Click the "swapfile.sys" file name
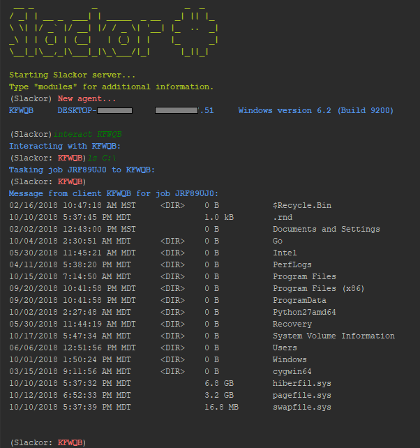Image resolution: width=420 pixels, height=448 pixels. [301, 407]
